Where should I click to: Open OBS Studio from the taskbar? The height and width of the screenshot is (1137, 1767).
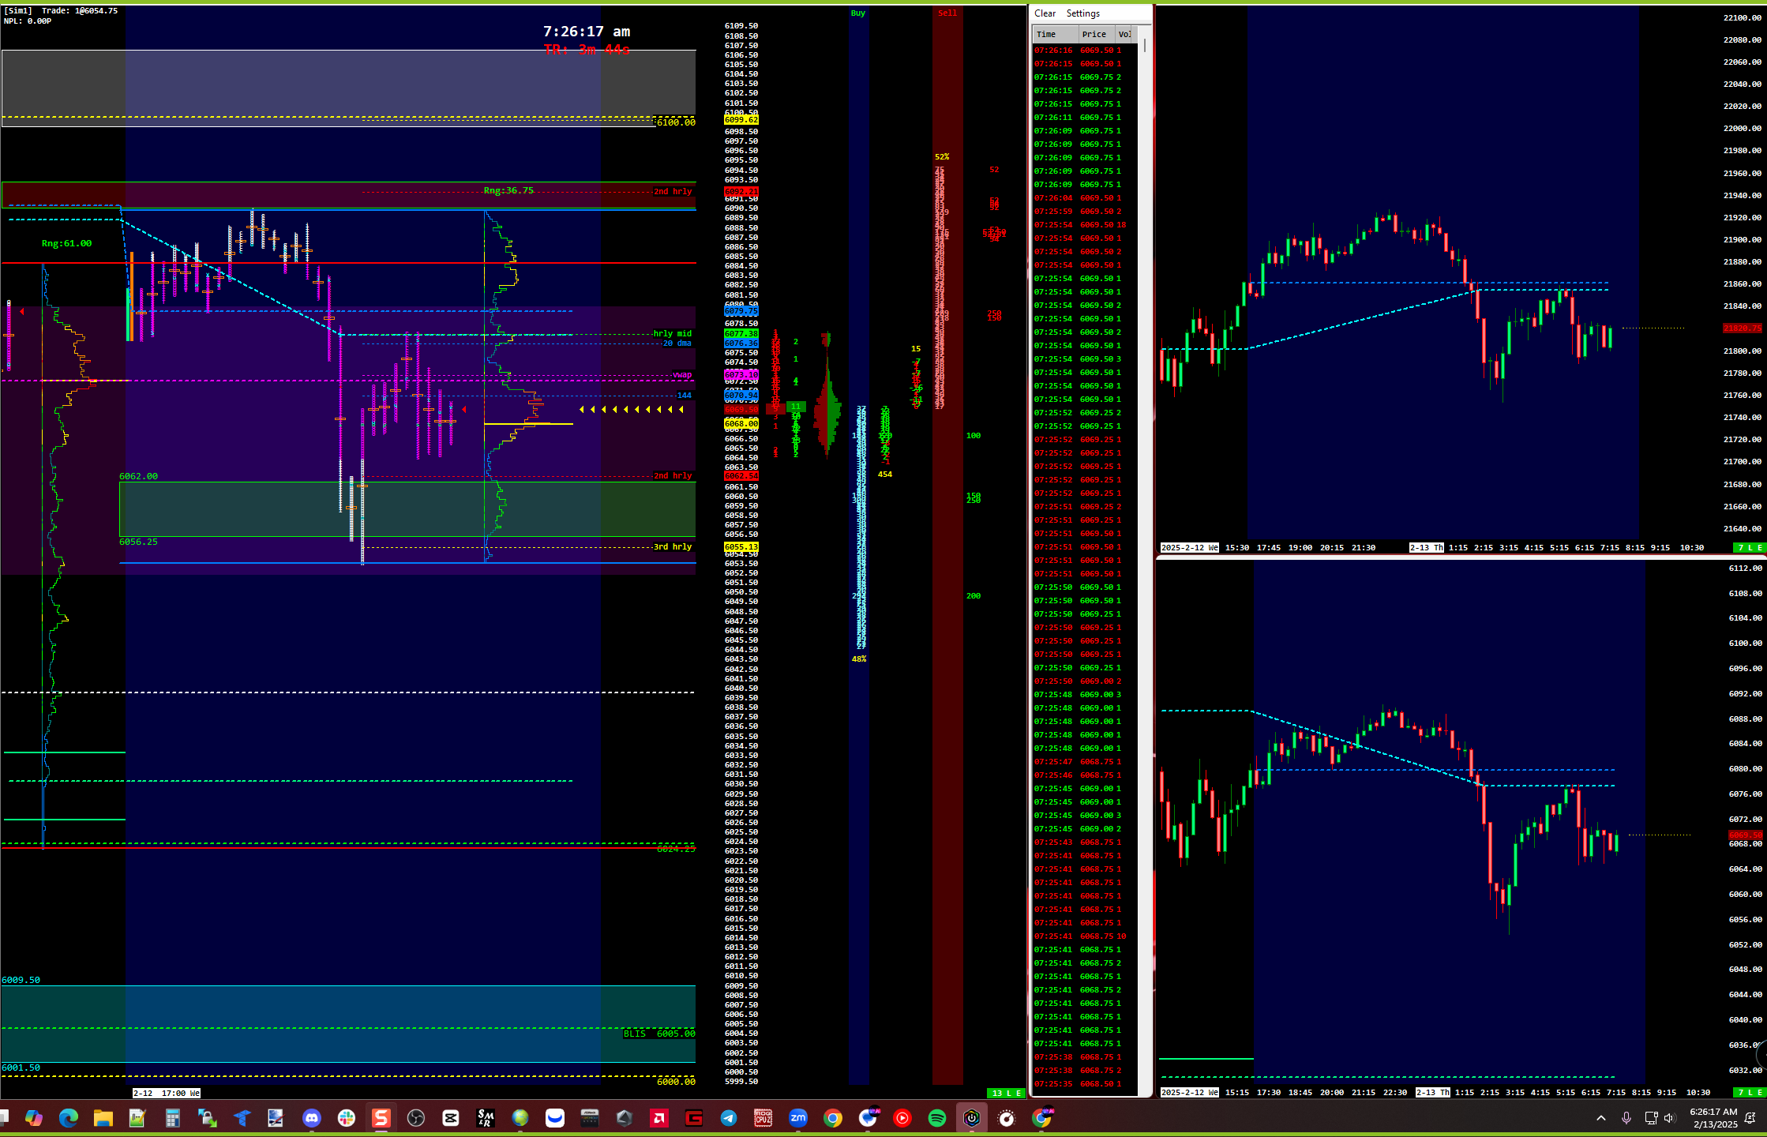pos(416,1118)
